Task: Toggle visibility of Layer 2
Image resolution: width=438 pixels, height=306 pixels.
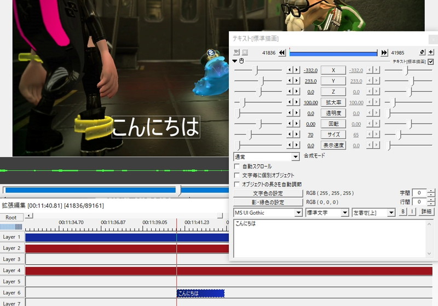Action: (11, 248)
